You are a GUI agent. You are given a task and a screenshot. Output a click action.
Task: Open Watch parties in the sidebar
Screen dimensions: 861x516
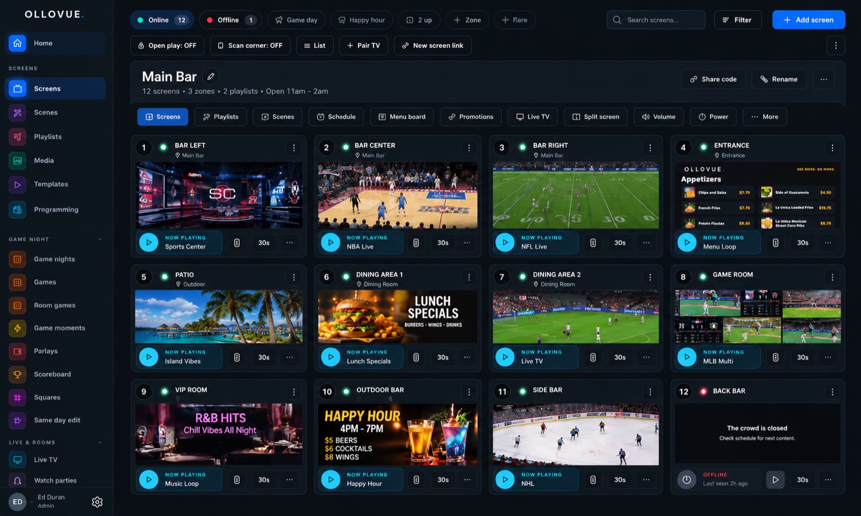55,480
